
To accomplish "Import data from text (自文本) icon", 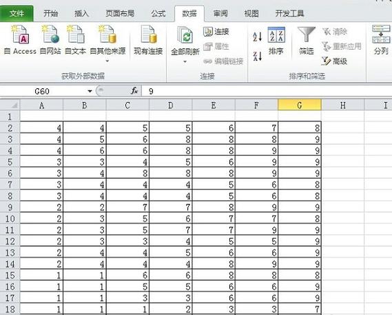I will (76, 35).
